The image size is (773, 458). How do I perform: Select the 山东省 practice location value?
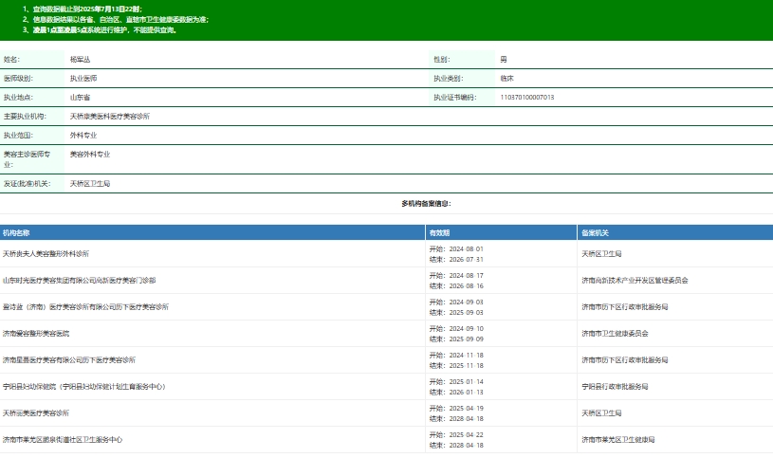80,98
